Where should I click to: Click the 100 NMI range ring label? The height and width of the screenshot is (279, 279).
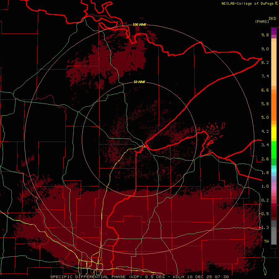(x=139, y=24)
